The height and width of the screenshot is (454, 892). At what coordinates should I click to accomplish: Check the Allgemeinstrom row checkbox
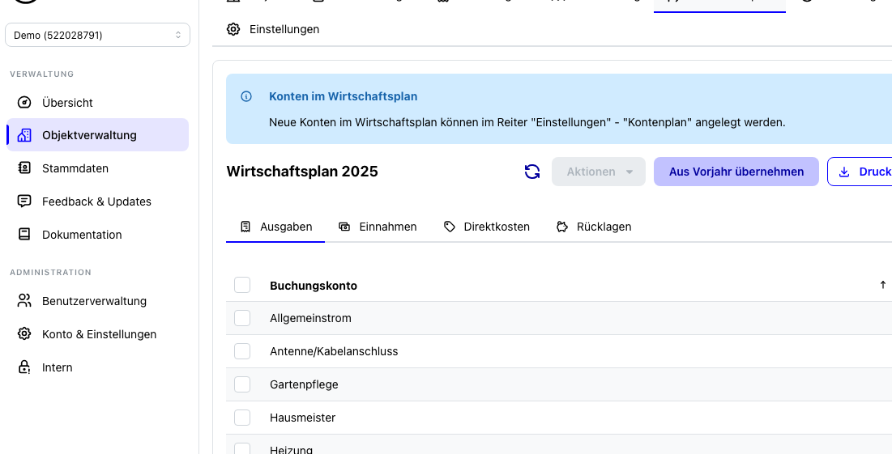242,318
